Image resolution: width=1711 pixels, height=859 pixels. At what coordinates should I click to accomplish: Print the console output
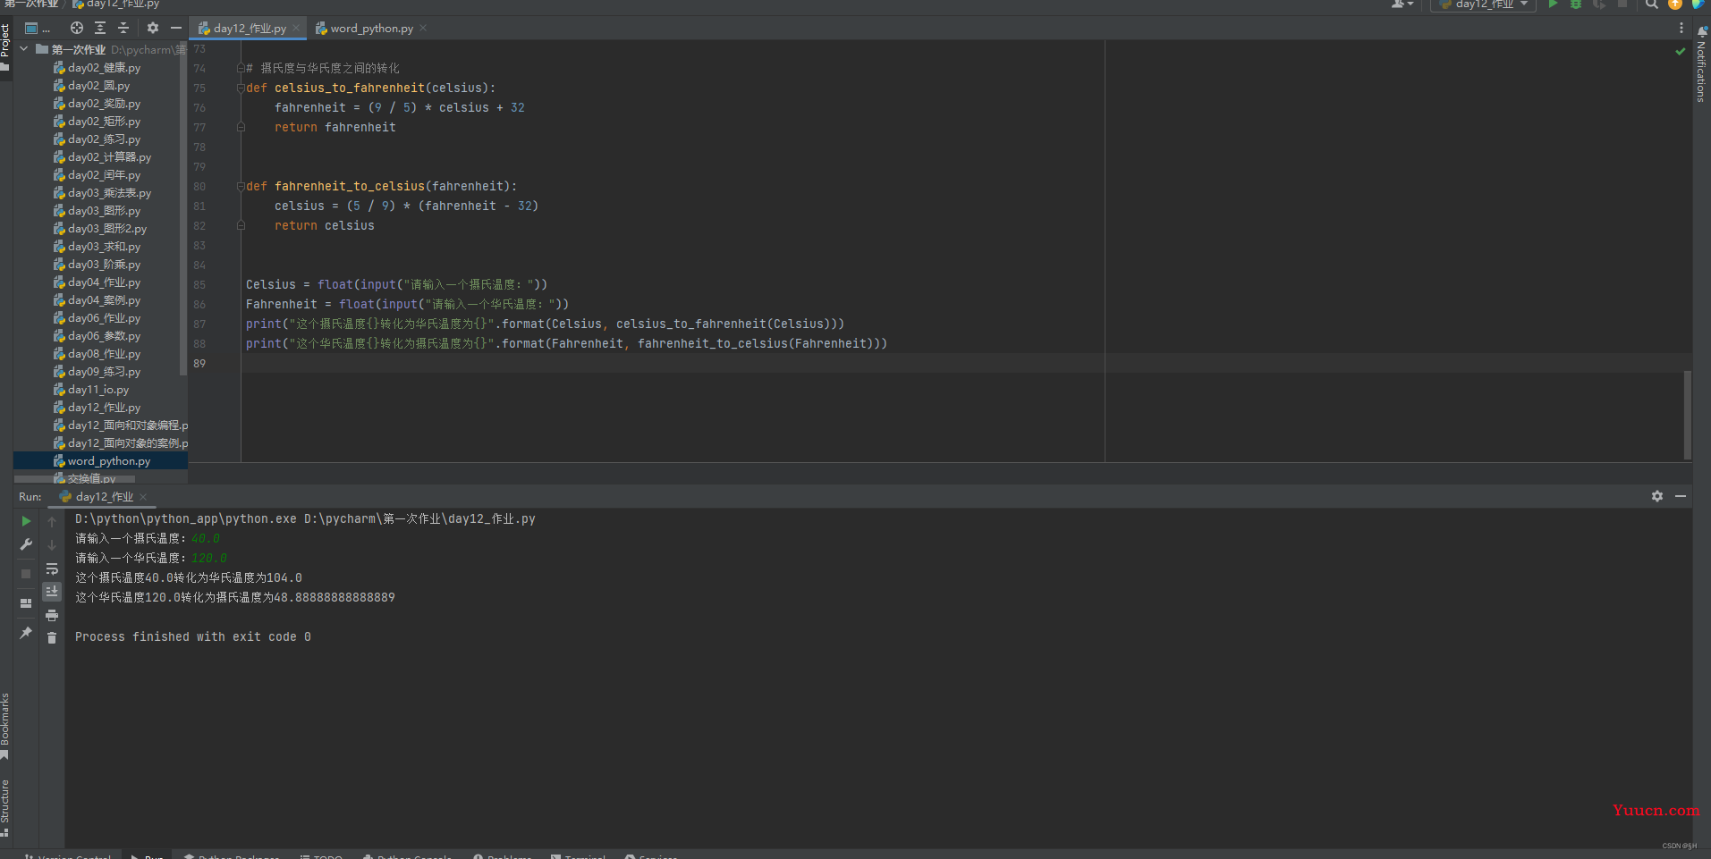click(x=52, y=615)
